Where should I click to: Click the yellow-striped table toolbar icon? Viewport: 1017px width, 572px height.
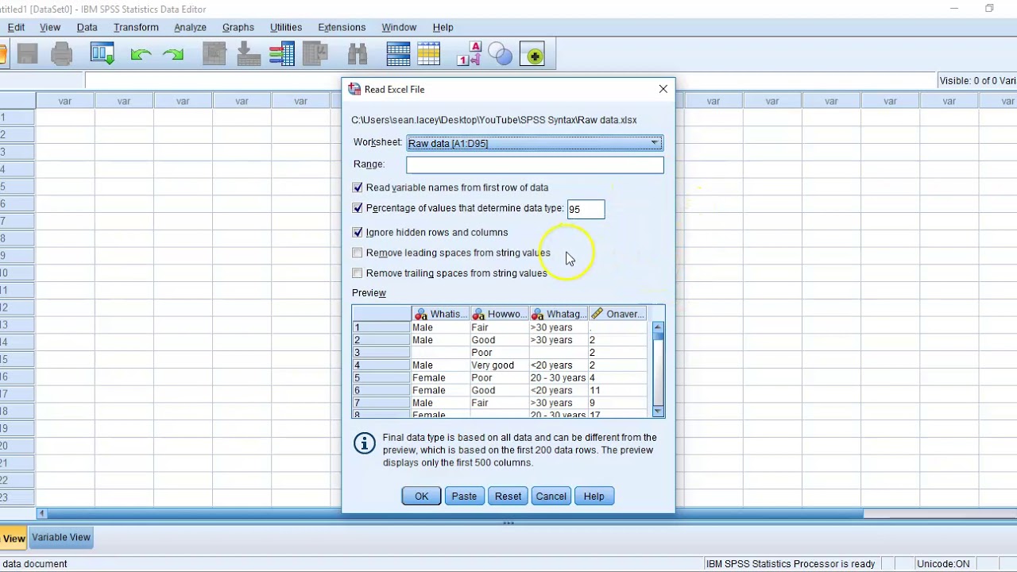(428, 54)
